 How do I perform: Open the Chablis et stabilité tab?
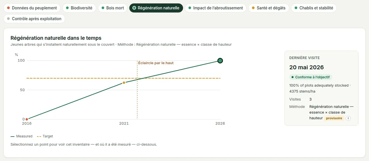(x=314, y=8)
